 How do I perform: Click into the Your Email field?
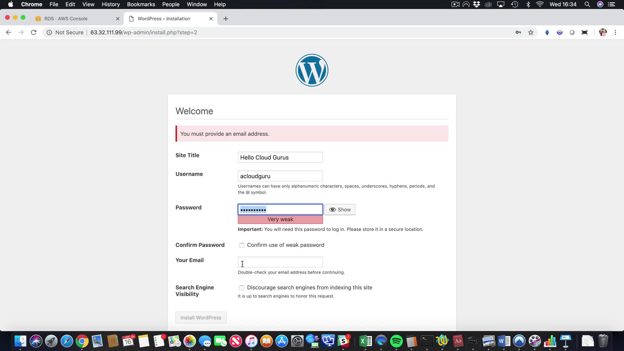[280, 262]
